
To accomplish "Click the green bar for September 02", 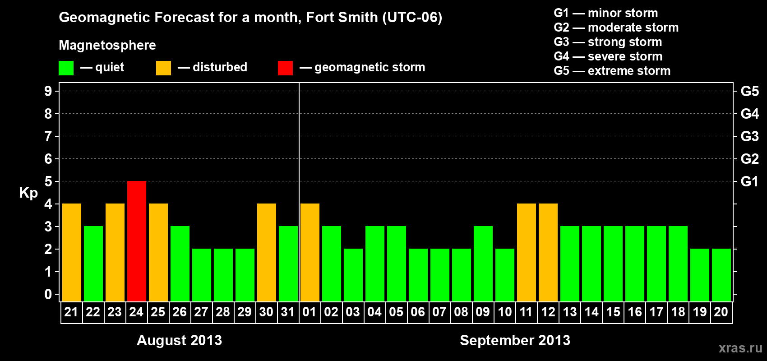I will coord(332,264).
